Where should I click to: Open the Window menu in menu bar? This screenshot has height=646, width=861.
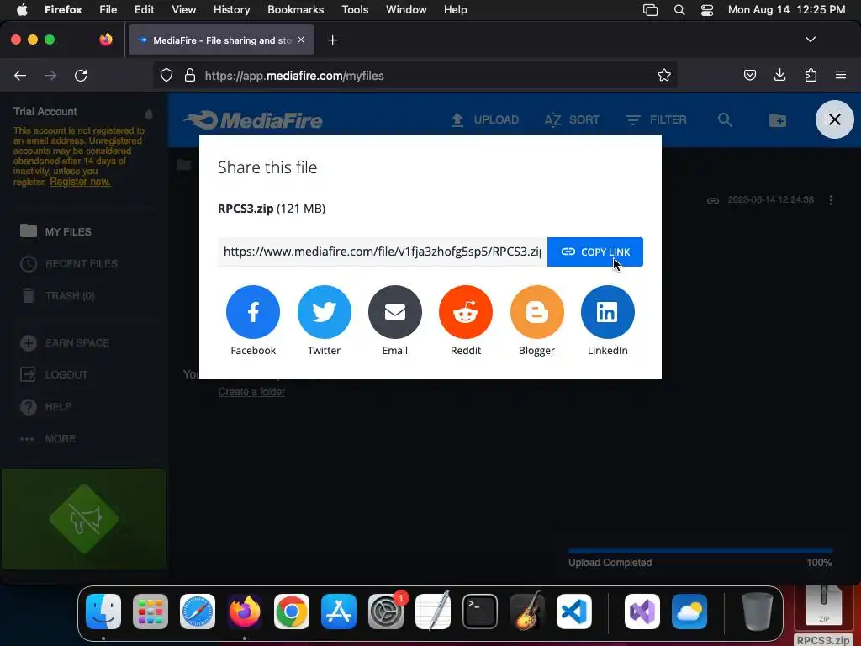click(406, 10)
